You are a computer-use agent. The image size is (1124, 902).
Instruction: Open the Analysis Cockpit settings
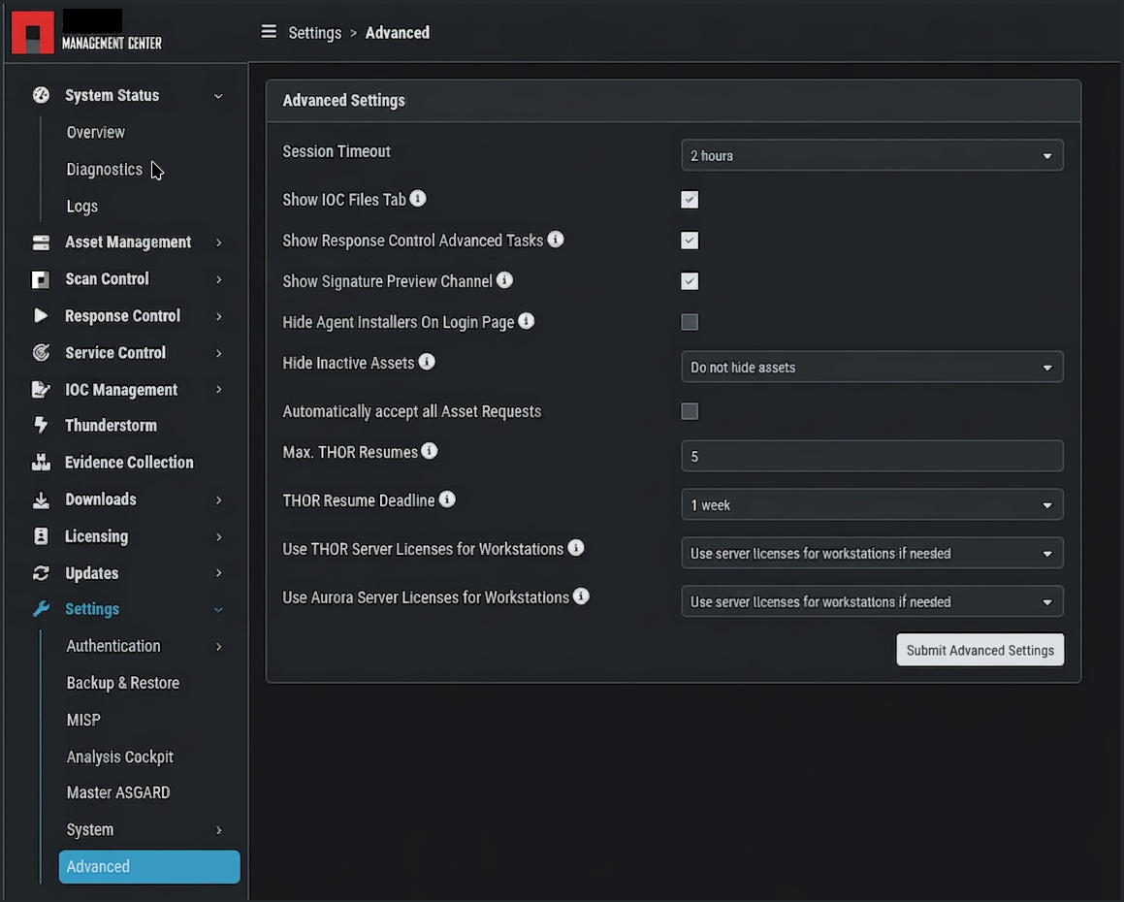pyautogui.click(x=119, y=757)
